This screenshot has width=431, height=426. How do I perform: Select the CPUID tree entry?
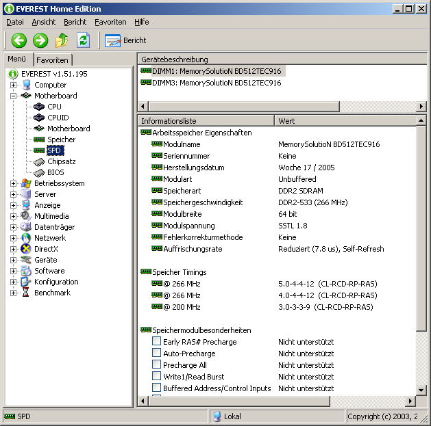tap(58, 118)
